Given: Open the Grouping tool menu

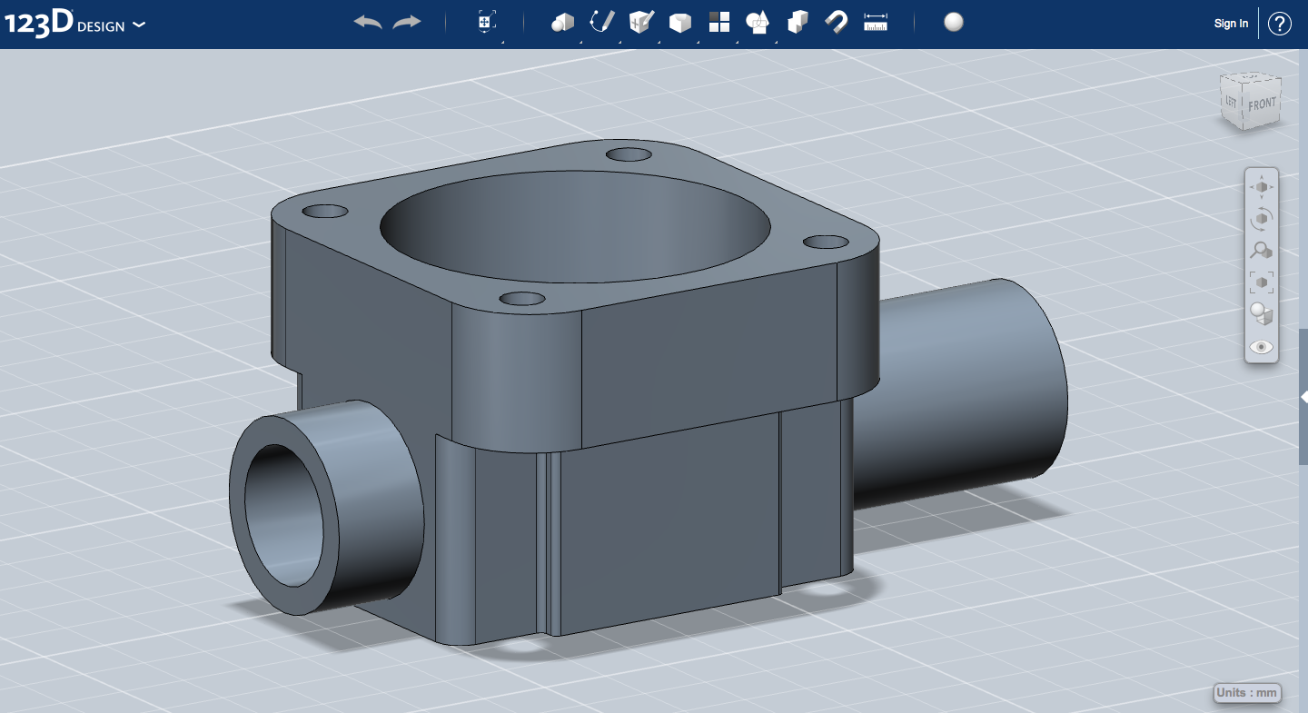Looking at the screenshot, I should (x=758, y=23).
